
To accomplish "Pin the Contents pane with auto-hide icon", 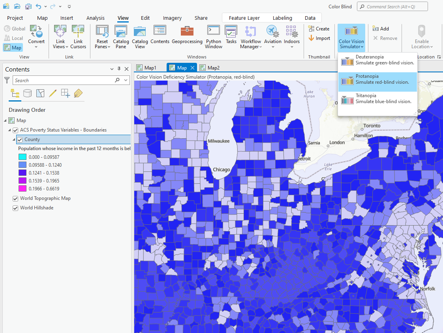I will point(119,69).
